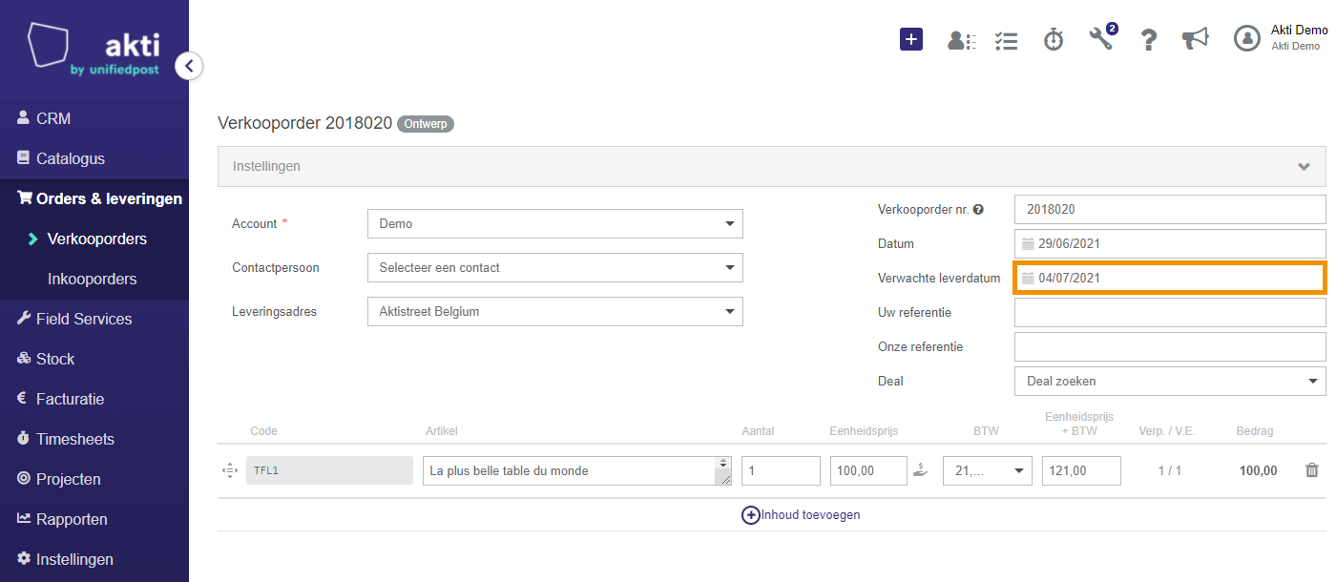Screen dimensions: 1336x582
Task: Click the TFL1 code field
Action: pyautogui.click(x=329, y=470)
